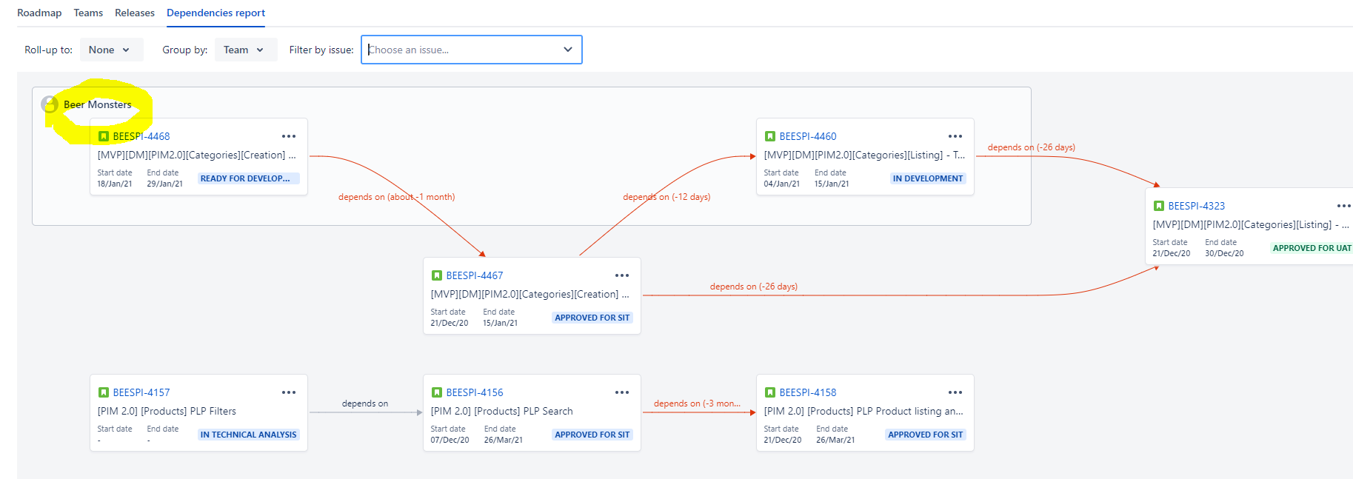1353x479 pixels.
Task: Expand the Roll-up to dropdown
Action: [x=111, y=50]
